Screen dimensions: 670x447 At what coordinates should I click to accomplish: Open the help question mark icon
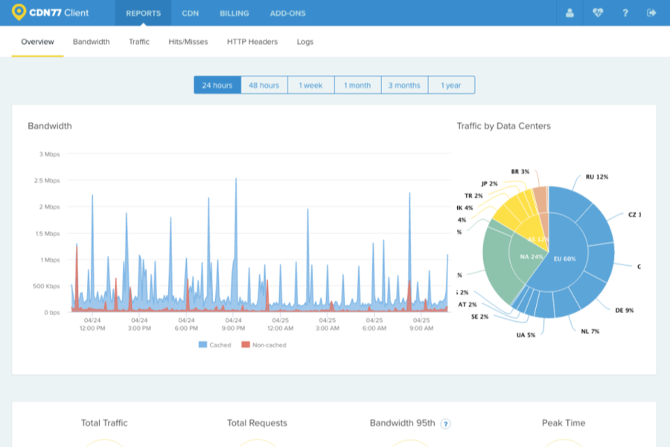625,13
